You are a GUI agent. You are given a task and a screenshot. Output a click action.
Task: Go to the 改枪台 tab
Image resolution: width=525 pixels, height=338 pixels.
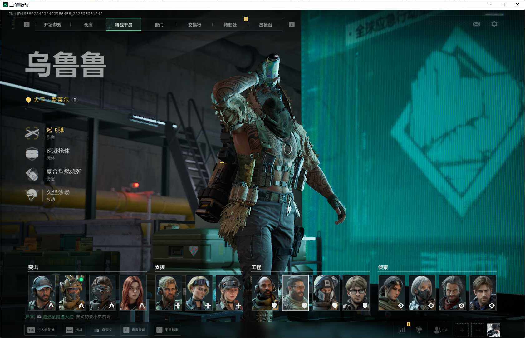pos(266,25)
